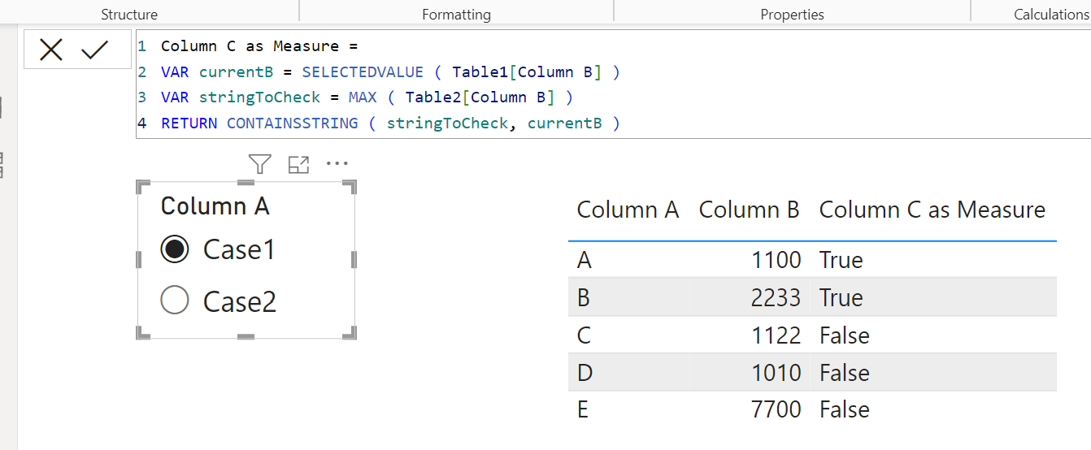This screenshot has width=1091, height=450.
Task: Commit the formula with the checkmark icon
Action: pos(95,50)
